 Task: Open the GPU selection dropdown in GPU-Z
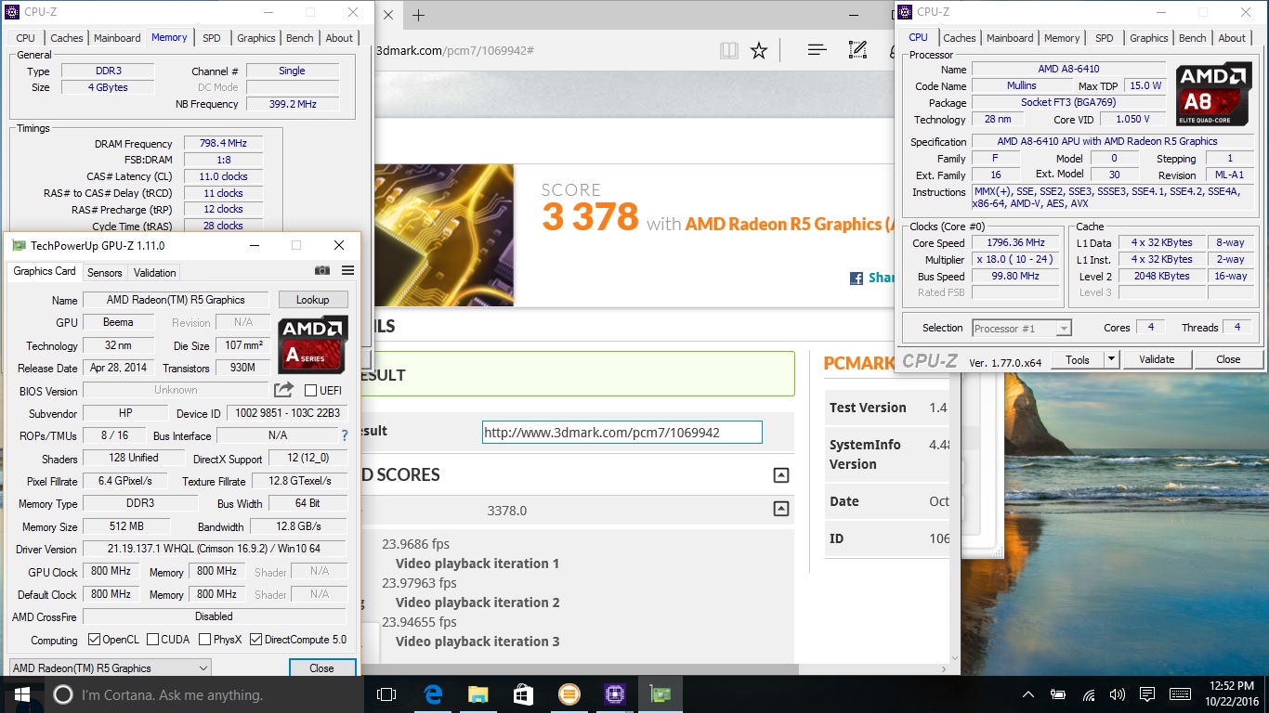click(x=110, y=668)
